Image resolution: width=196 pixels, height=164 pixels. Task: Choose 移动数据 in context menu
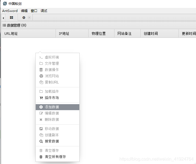(58, 129)
